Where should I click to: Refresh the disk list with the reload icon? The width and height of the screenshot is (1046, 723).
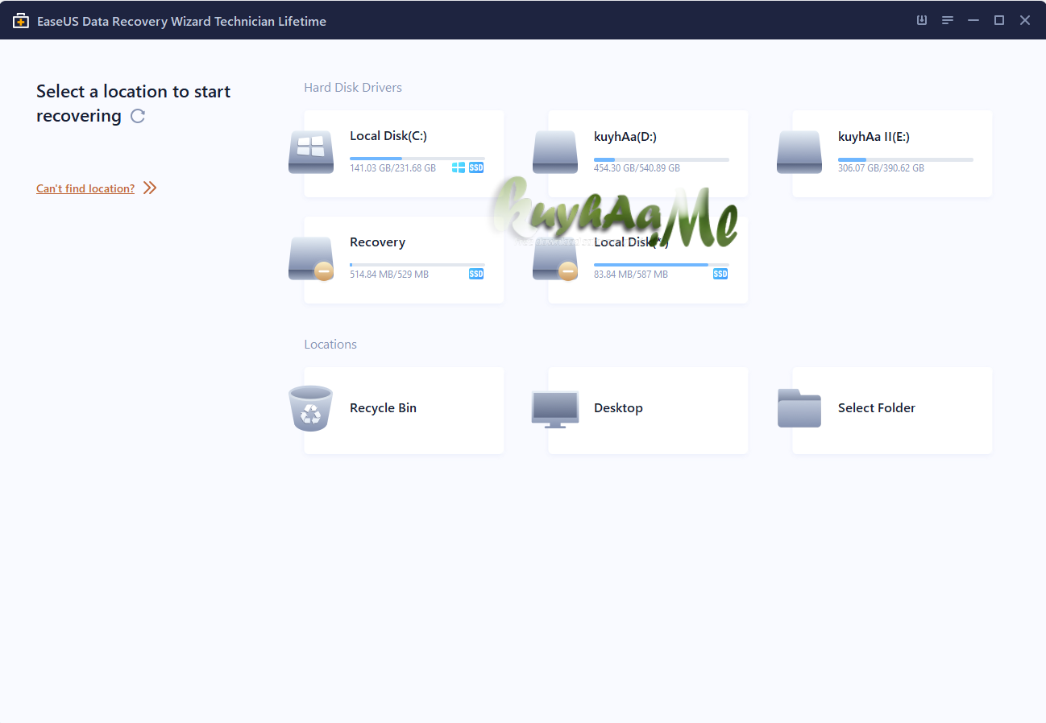(138, 116)
